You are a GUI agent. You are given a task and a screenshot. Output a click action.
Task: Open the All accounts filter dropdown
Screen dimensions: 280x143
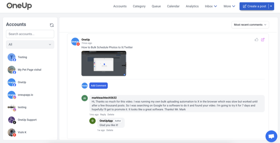click(x=30, y=44)
